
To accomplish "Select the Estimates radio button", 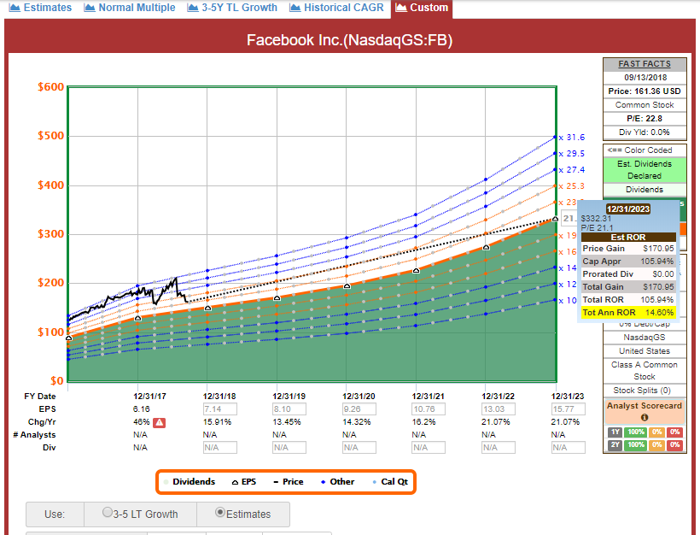I will pyautogui.click(x=220, y=514).
